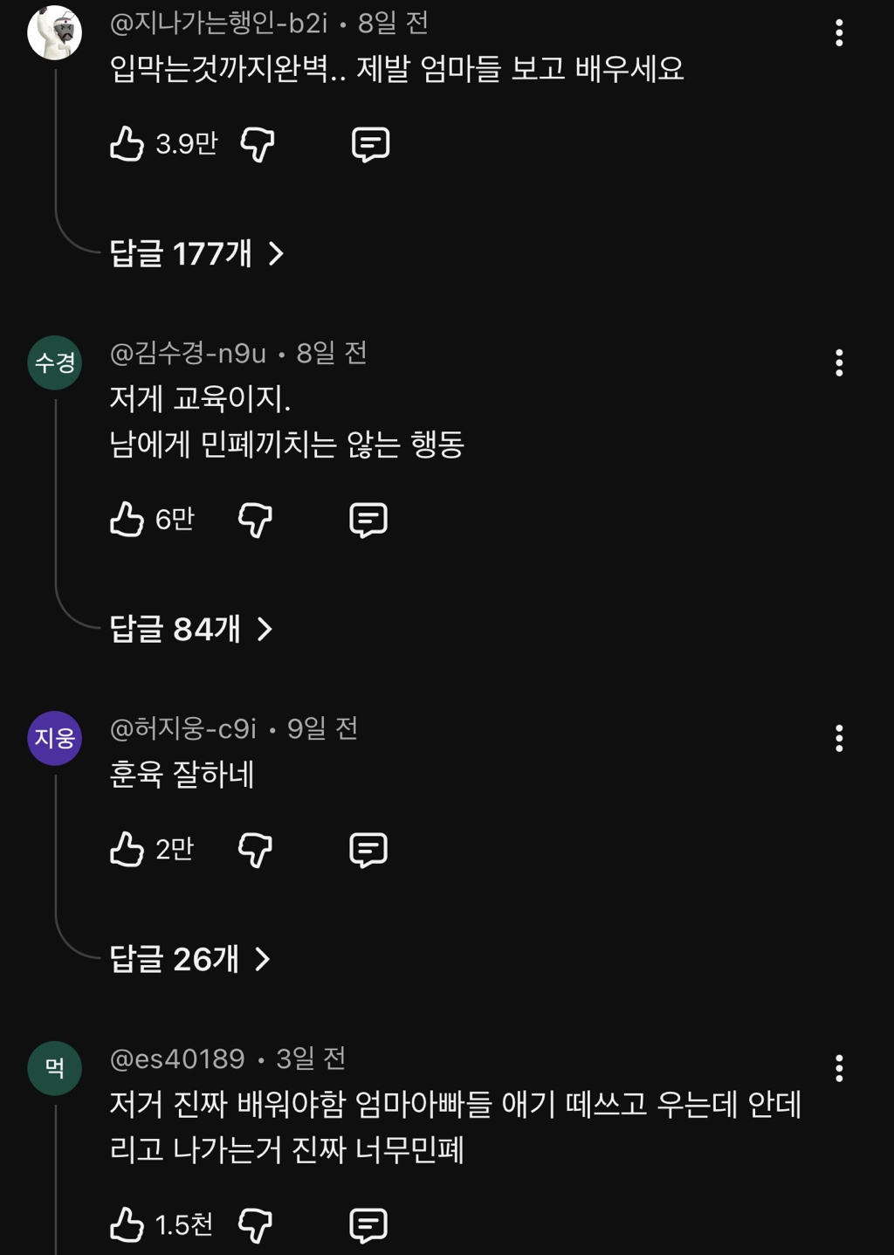Dislike the comment by @김수경-n9u
The image size is (894, 1255).
255,521
